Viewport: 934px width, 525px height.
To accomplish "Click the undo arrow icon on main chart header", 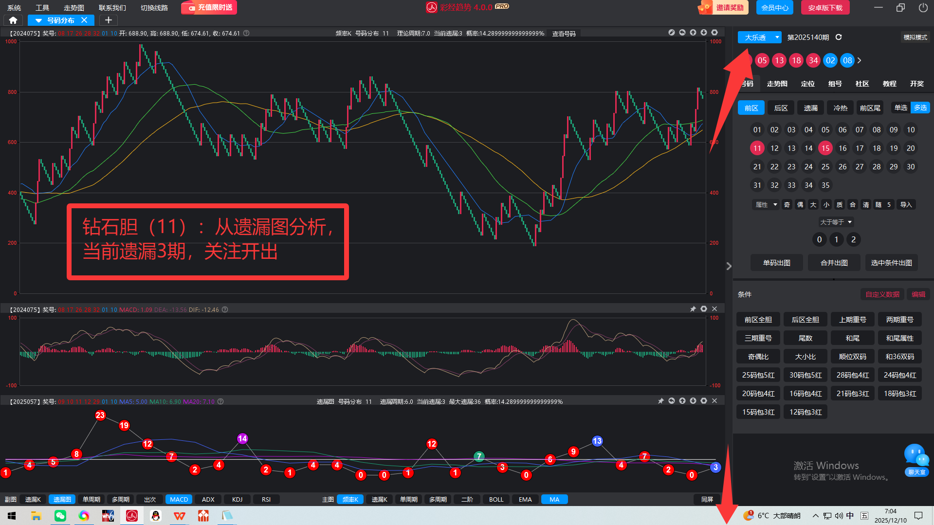I will pyautogui.click(x=682, y=33).
